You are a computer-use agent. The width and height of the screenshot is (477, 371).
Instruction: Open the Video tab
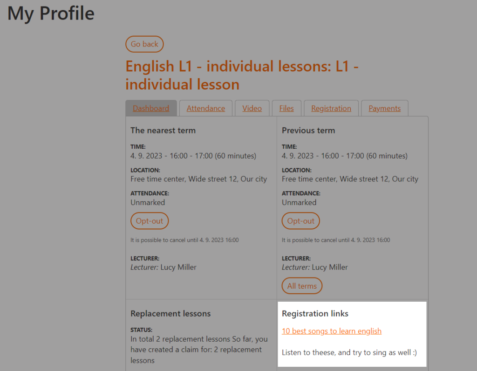click(x=252, y=108)
